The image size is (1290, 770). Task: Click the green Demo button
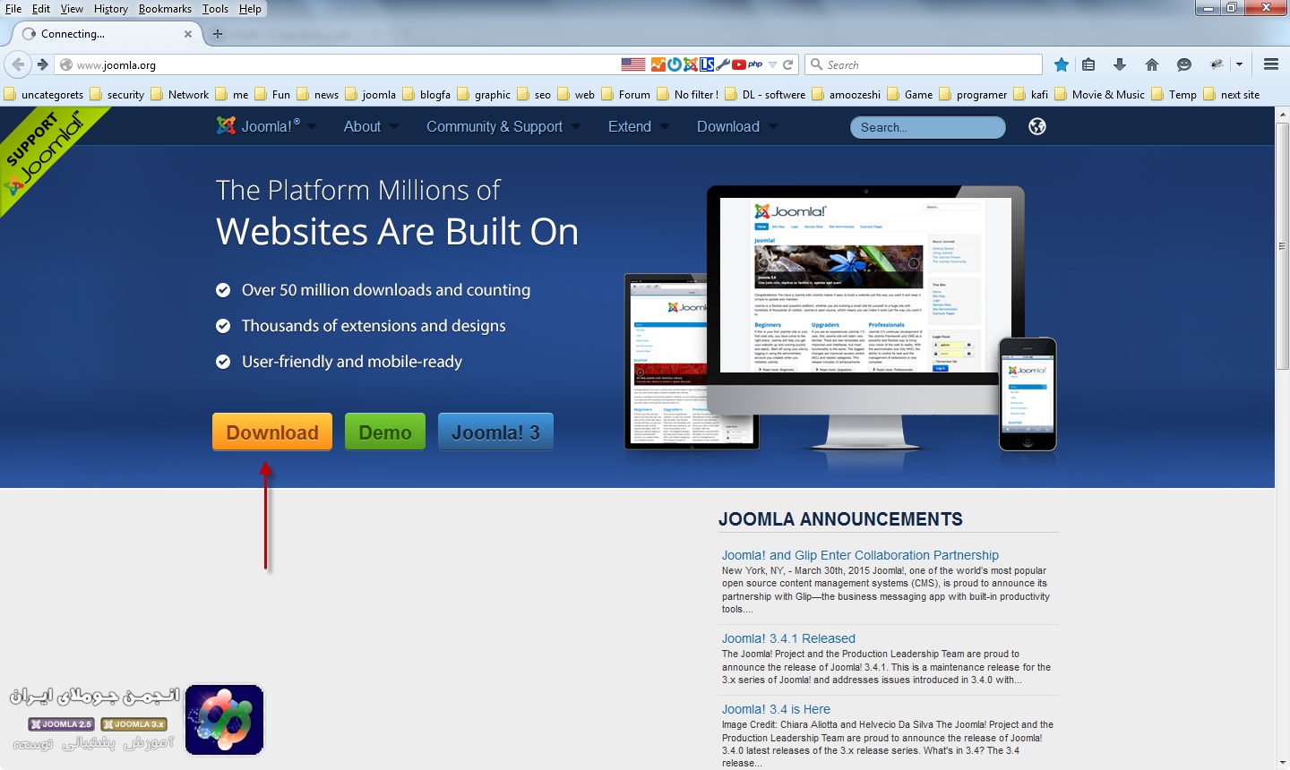385,432
